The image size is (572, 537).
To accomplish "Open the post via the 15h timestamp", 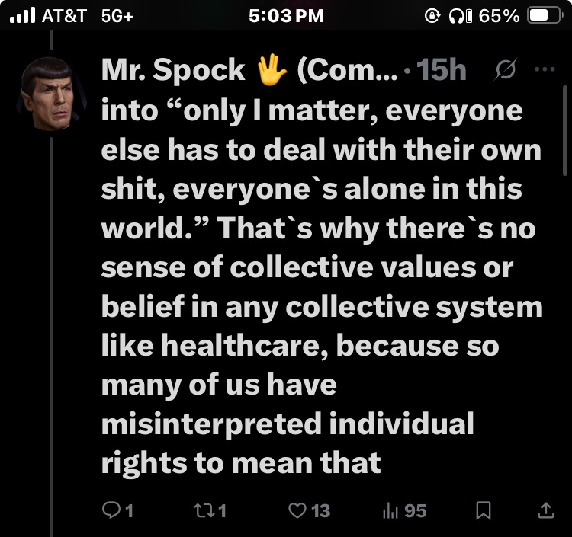I will coord(442,70).
